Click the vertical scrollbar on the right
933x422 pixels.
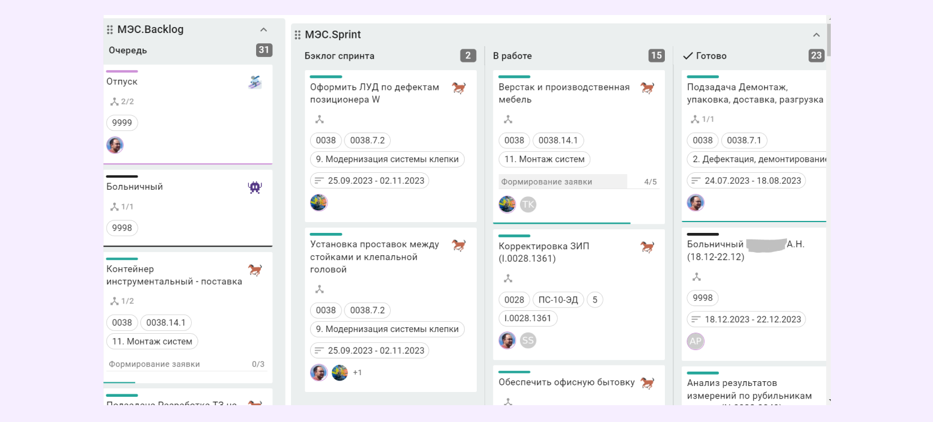829,40
